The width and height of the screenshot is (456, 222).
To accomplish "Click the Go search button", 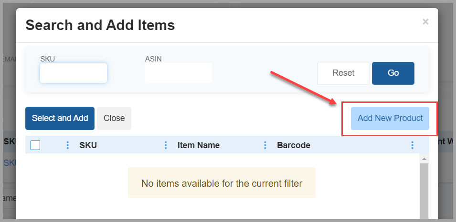I will 393,73.
